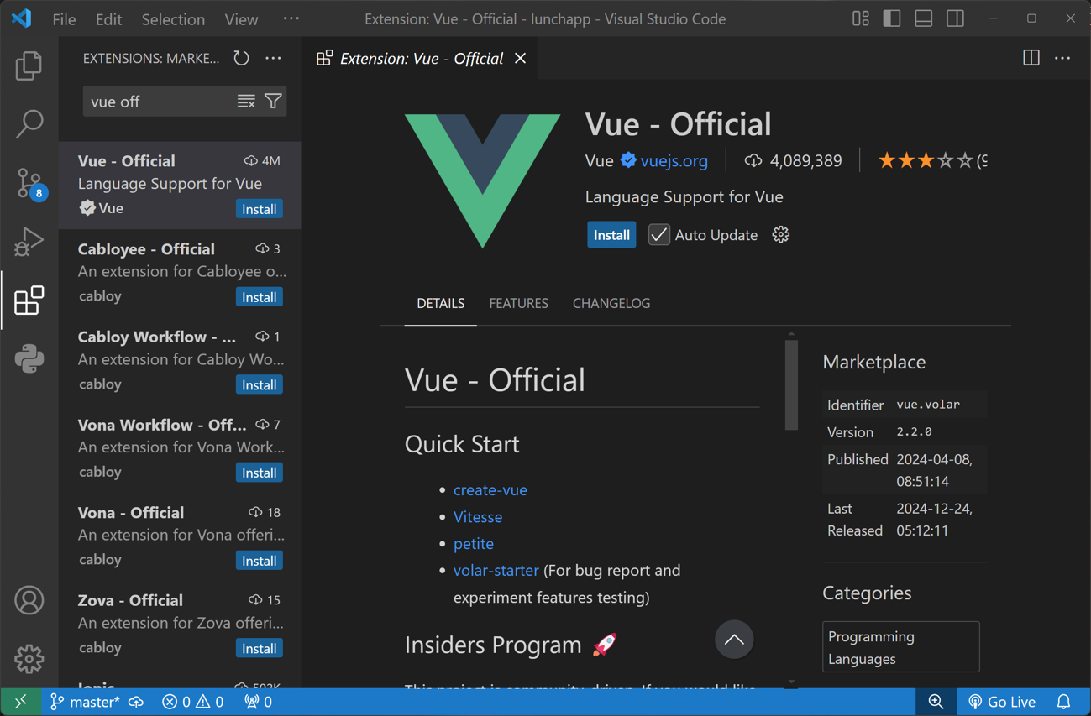Open the Search view in activity bar
1091x716 pixels.
[x=29, y=124]
